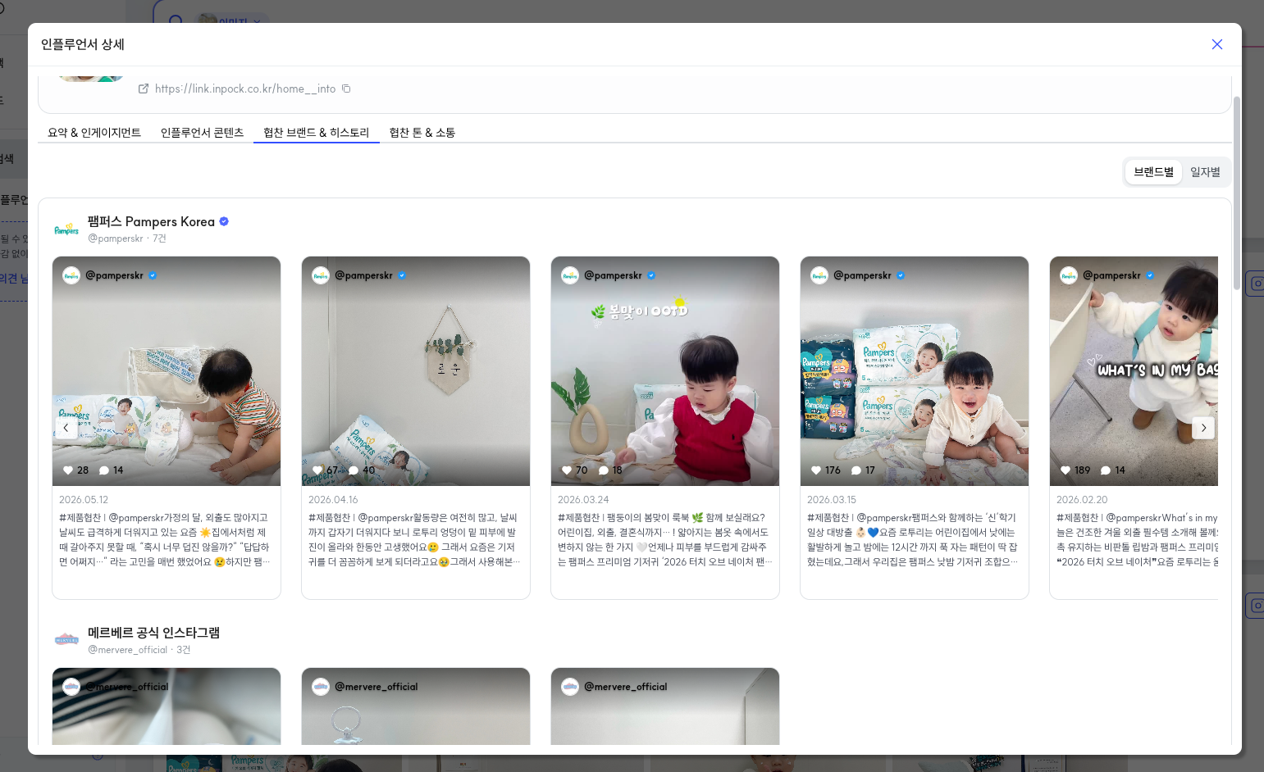Open third @mervere_official post thumbnail
The height and width of the screenshot is (772, 1264).
tap(665, 706)
